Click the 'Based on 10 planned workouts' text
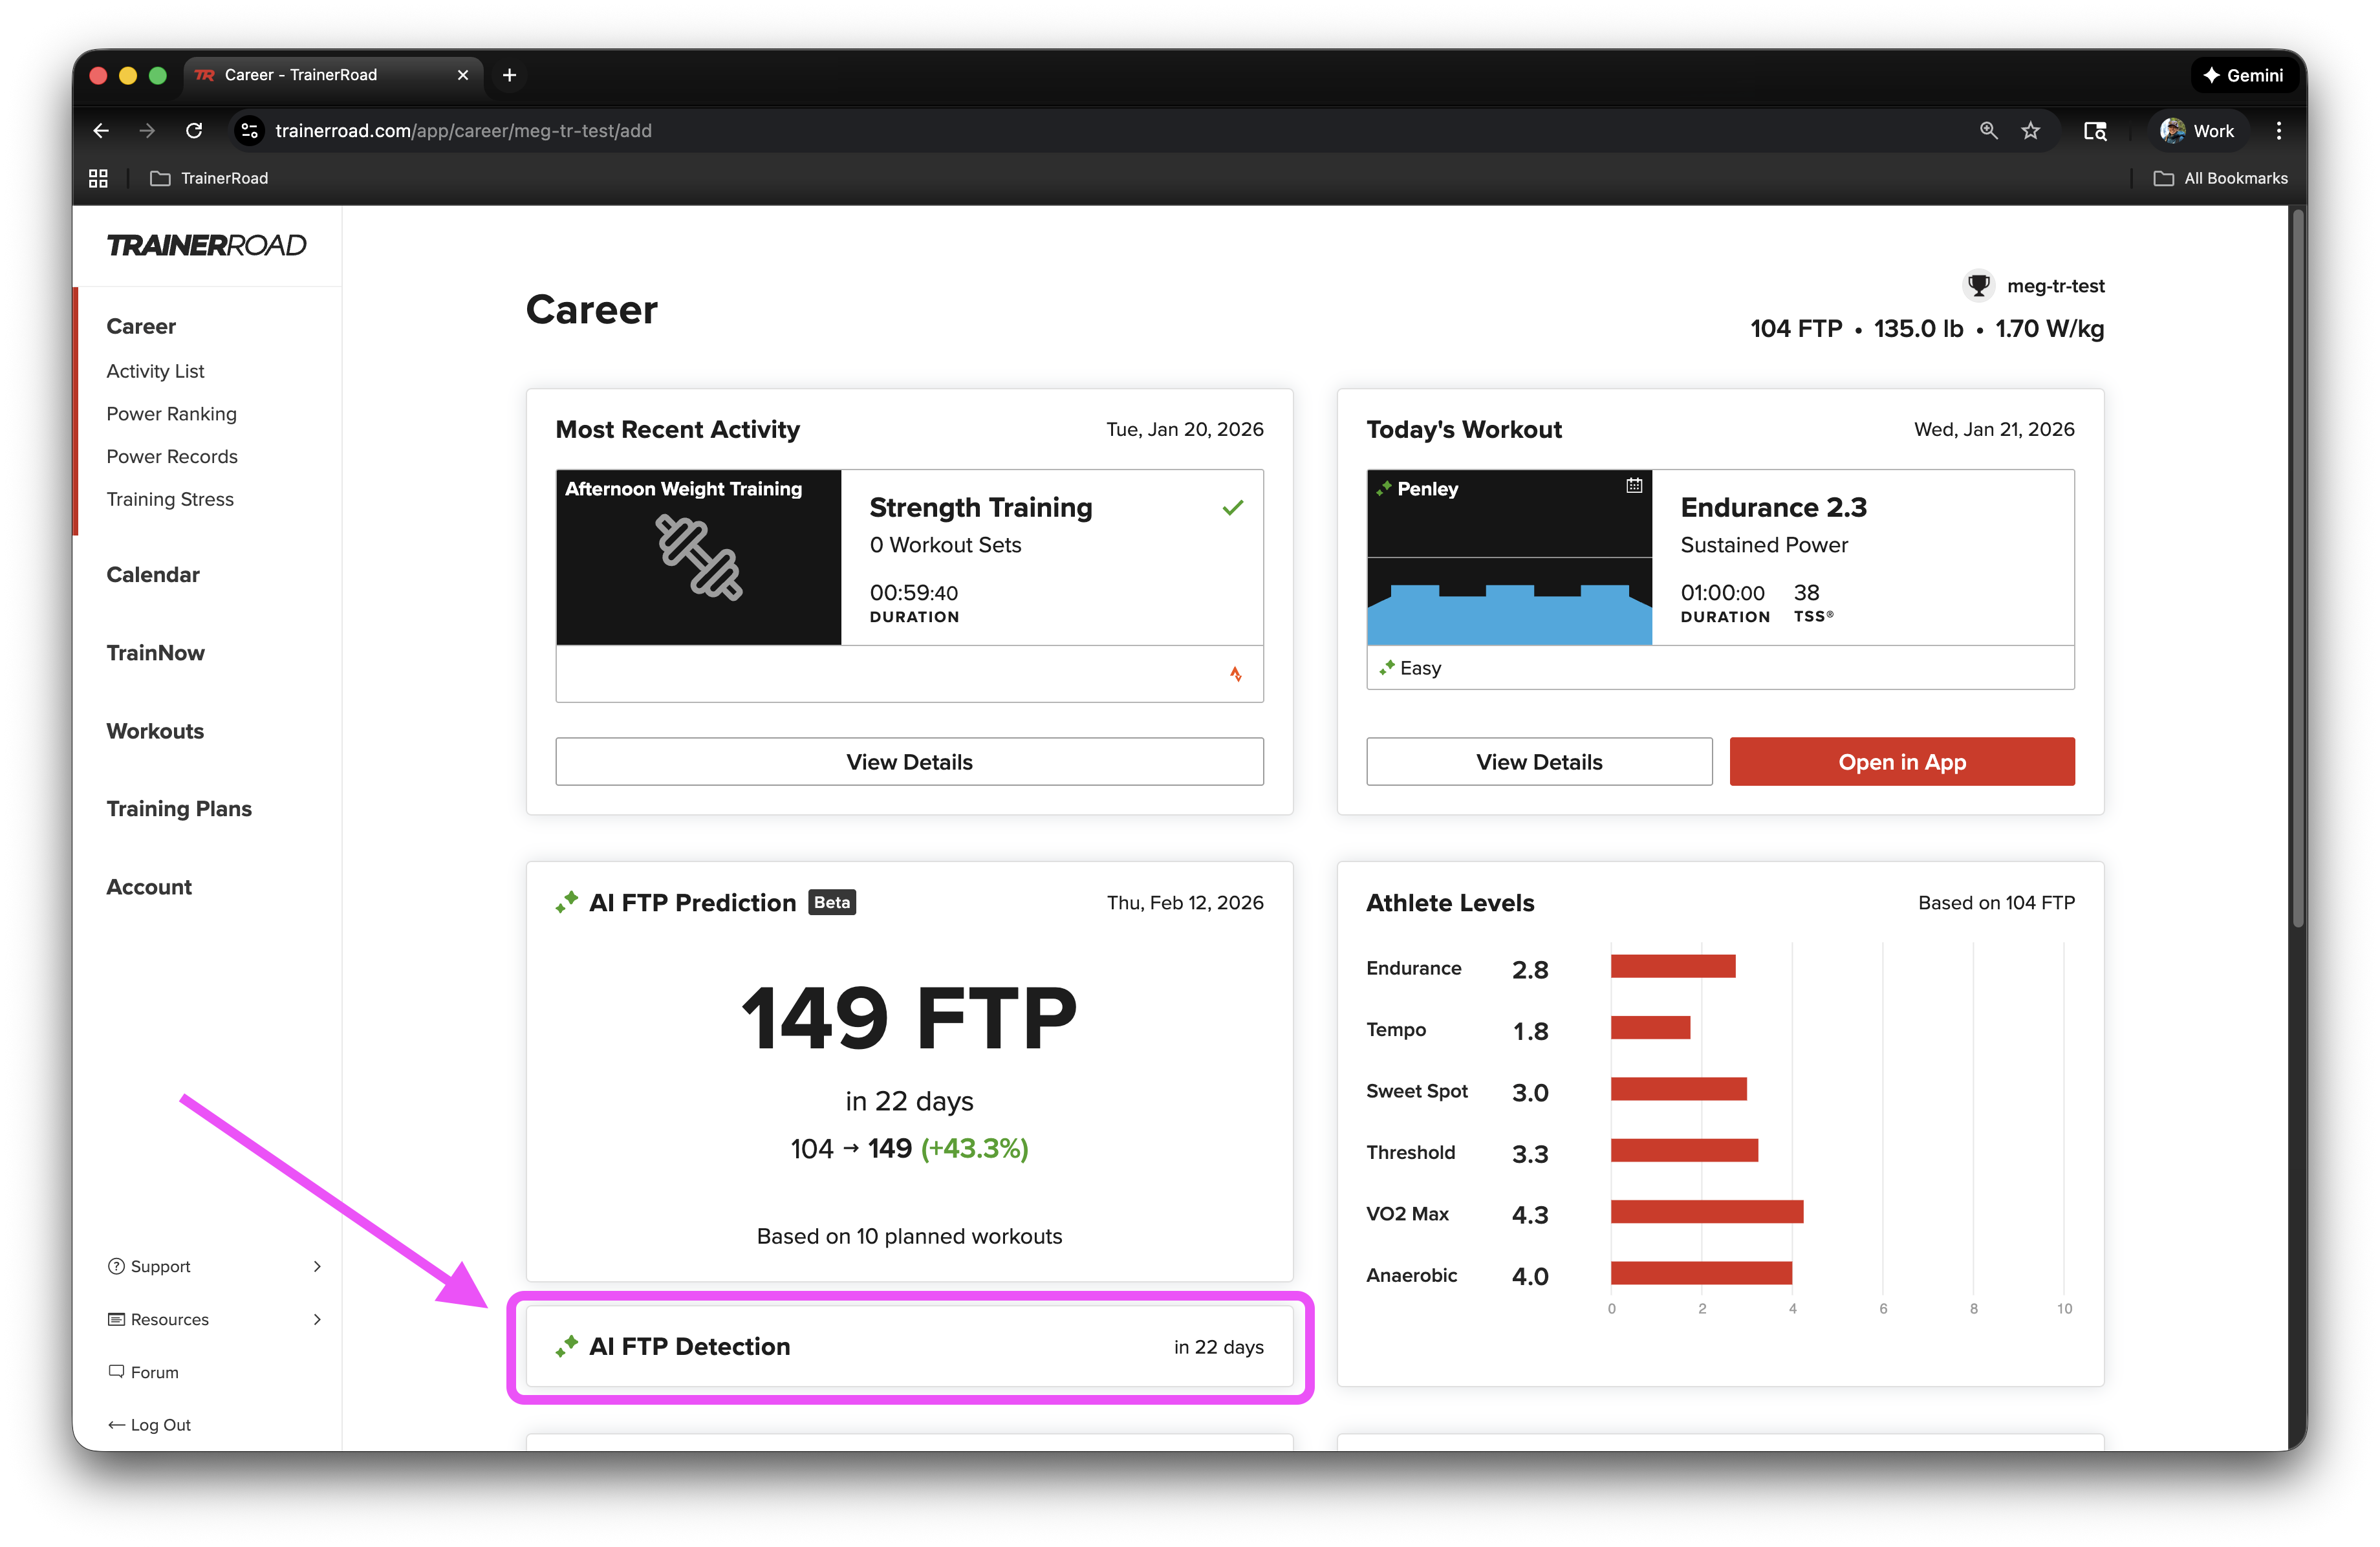This screenshot has height=1547, width=2380. (x=909, y=1236)
